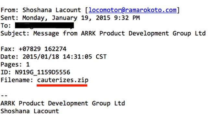Click the date value 2015/01/18
Viewport: 214px width, 120px height.
(41, 57)
